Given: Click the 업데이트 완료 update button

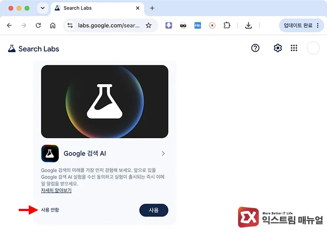Looking at the screenshot, I should tap(301, 25).
